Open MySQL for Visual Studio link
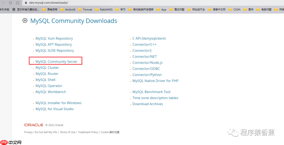The height and width of the screenshot is (145, 284). click(x=55, y=109)
